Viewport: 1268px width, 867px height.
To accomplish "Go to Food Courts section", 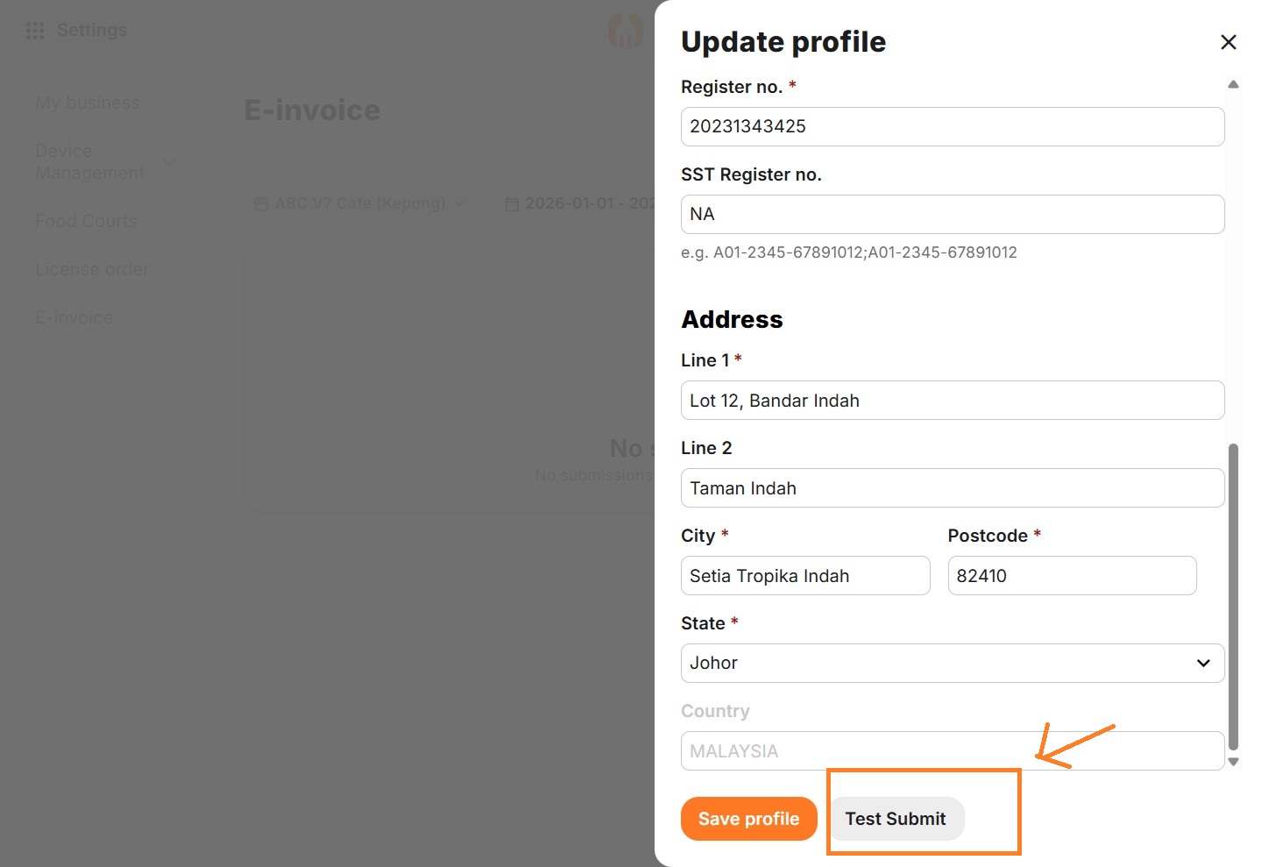I will pos(86,221).
